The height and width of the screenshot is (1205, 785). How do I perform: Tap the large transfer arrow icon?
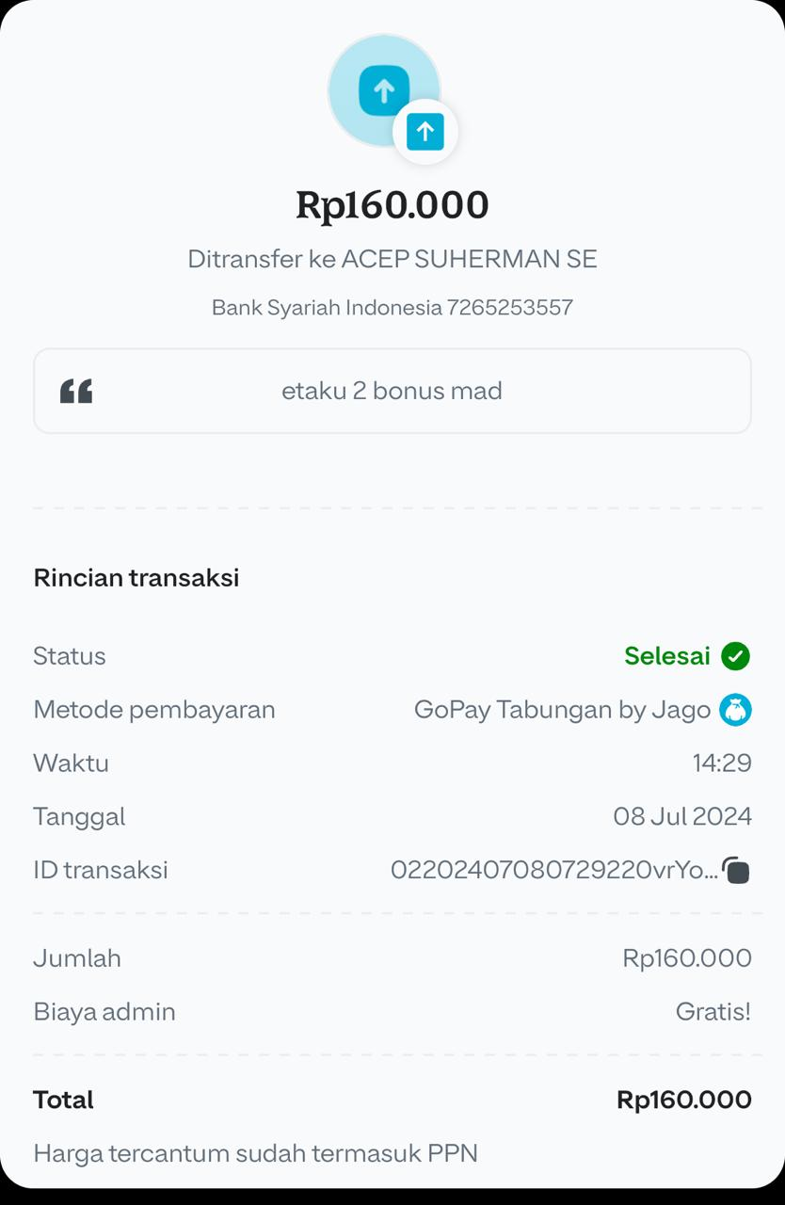point(384,90)
